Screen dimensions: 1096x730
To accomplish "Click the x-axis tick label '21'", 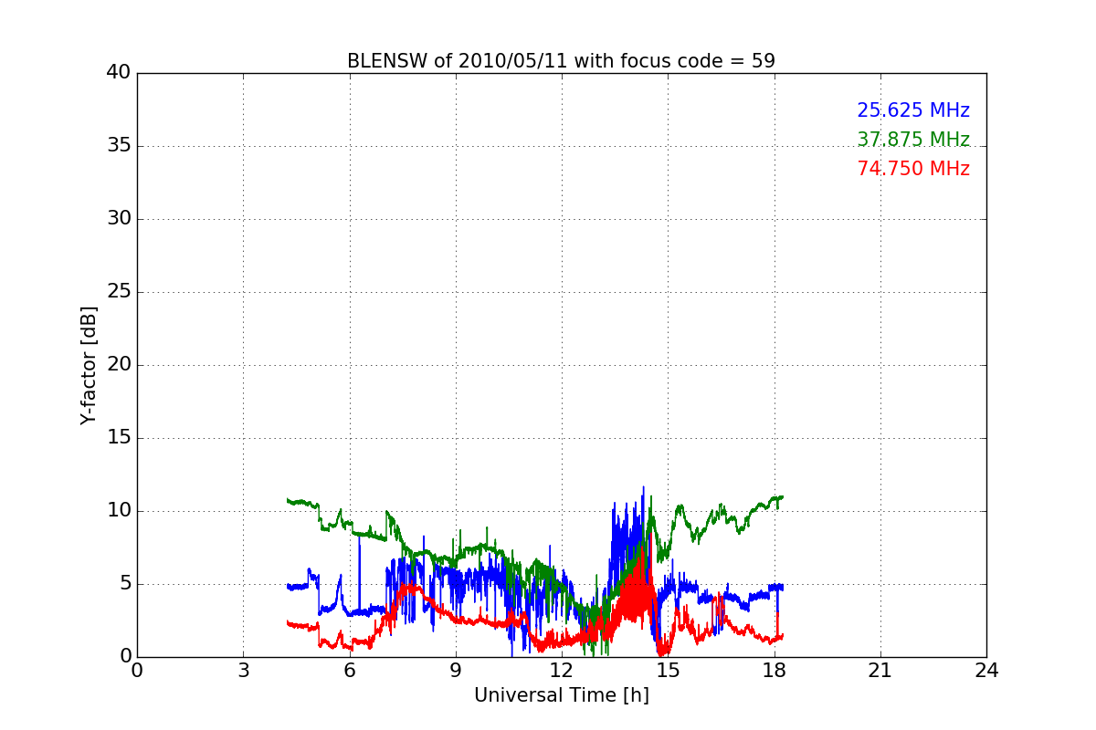I will [x=880, y=670].
